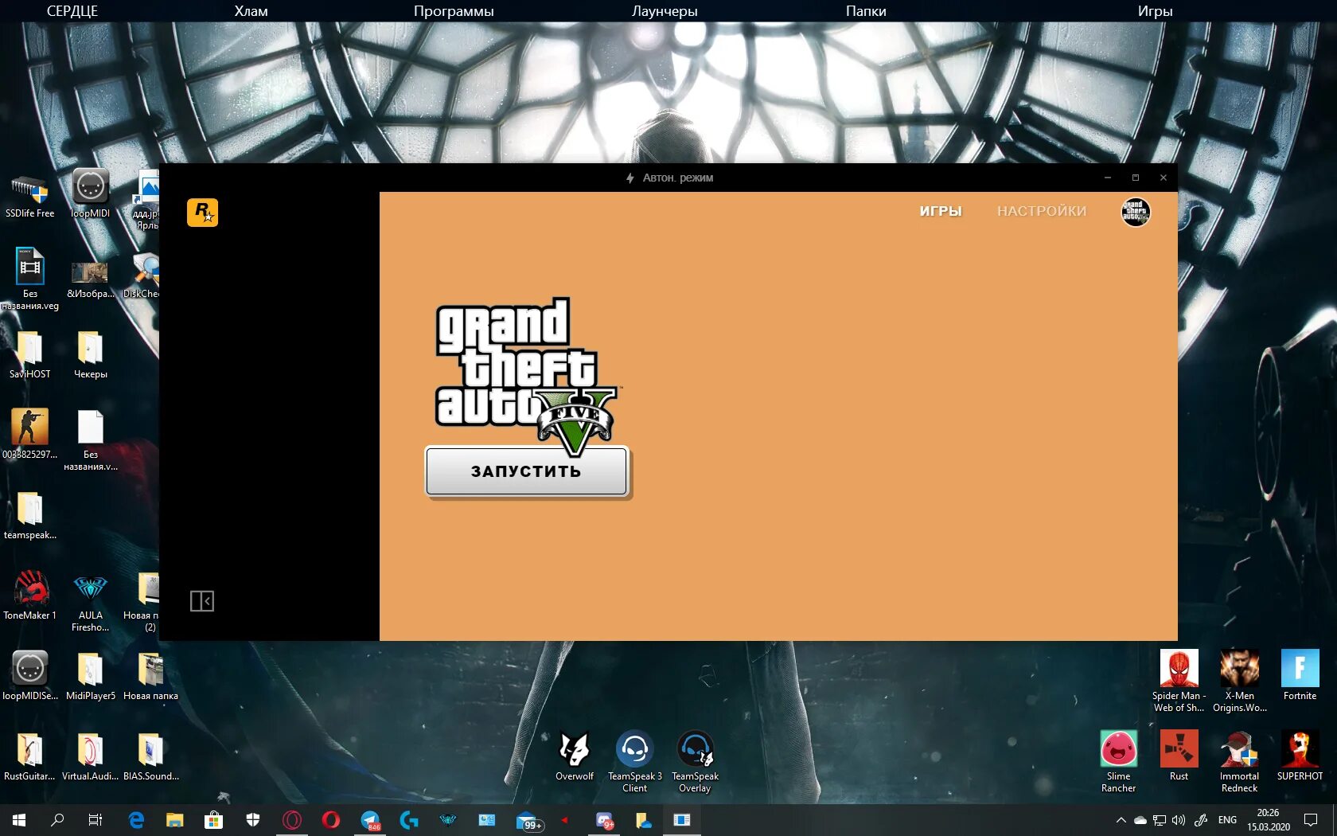Select the loopMIDISe... desktop icon
The image size is (1337, 836).
tap(30, 676)
